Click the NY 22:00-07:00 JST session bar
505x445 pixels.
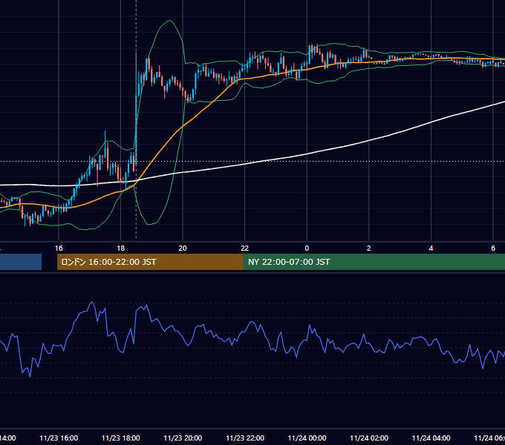point(374,262)
